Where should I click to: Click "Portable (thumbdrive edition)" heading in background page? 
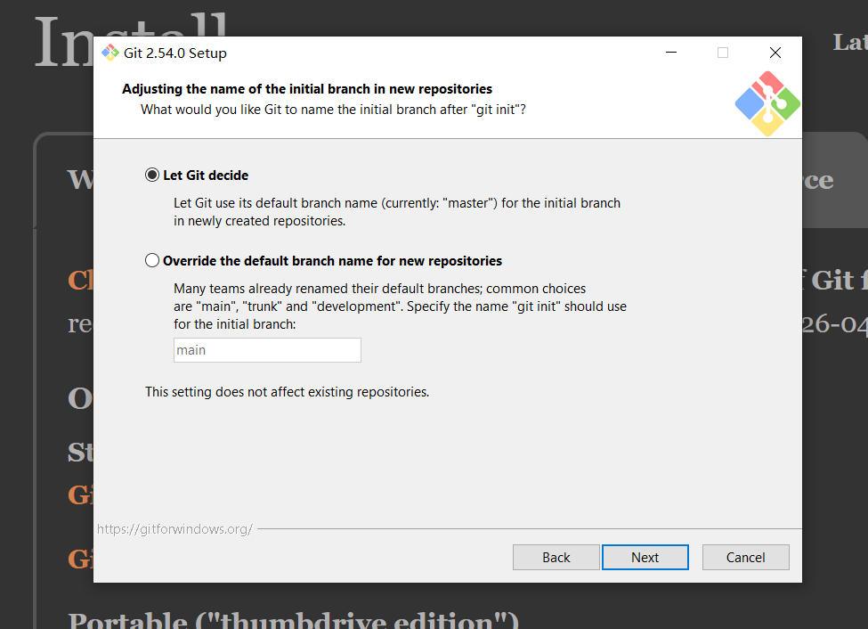(x=294, y=619)
